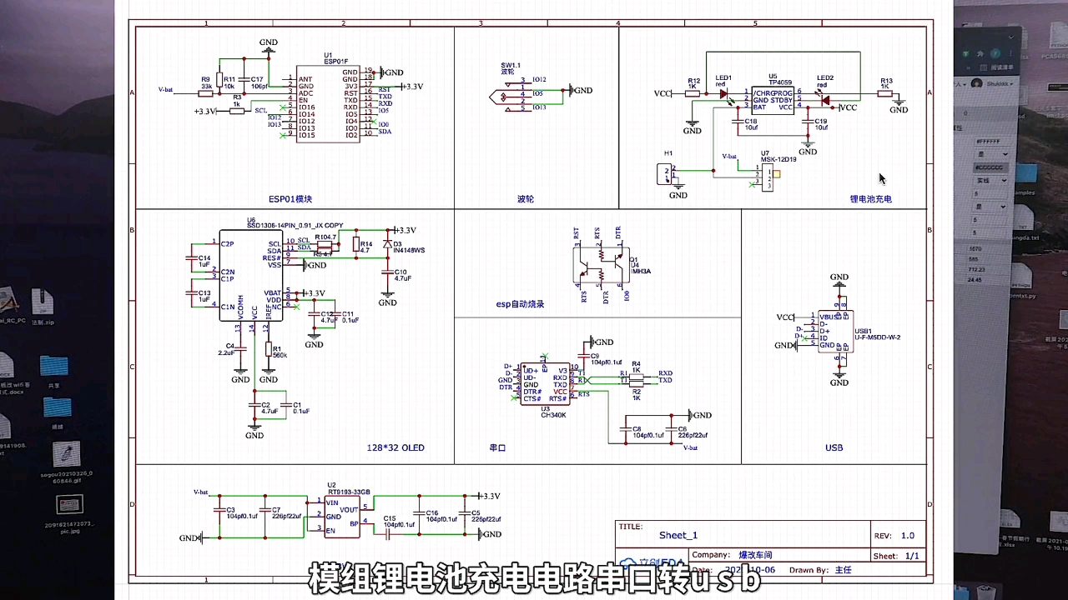This screenshot has height=600, width=1068.
Task: Click the 爆改车间 company text
Action: pos(756,554)
